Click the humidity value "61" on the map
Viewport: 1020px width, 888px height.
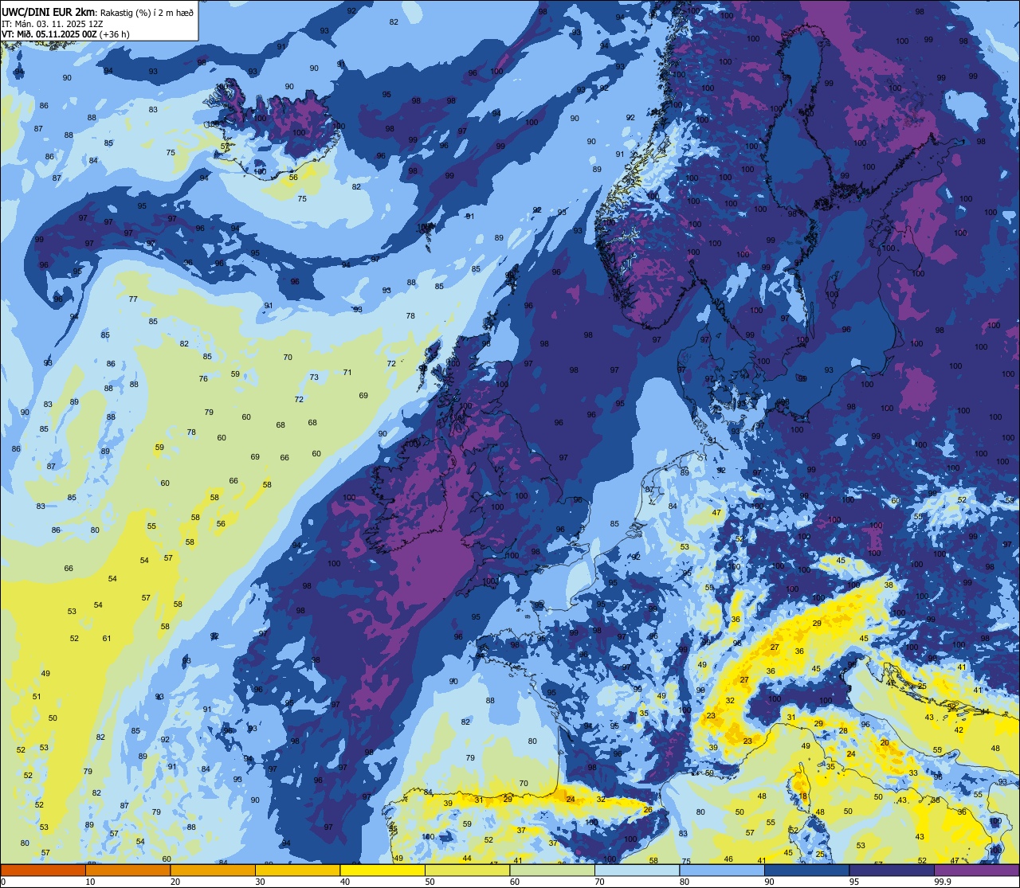(107, 639)
